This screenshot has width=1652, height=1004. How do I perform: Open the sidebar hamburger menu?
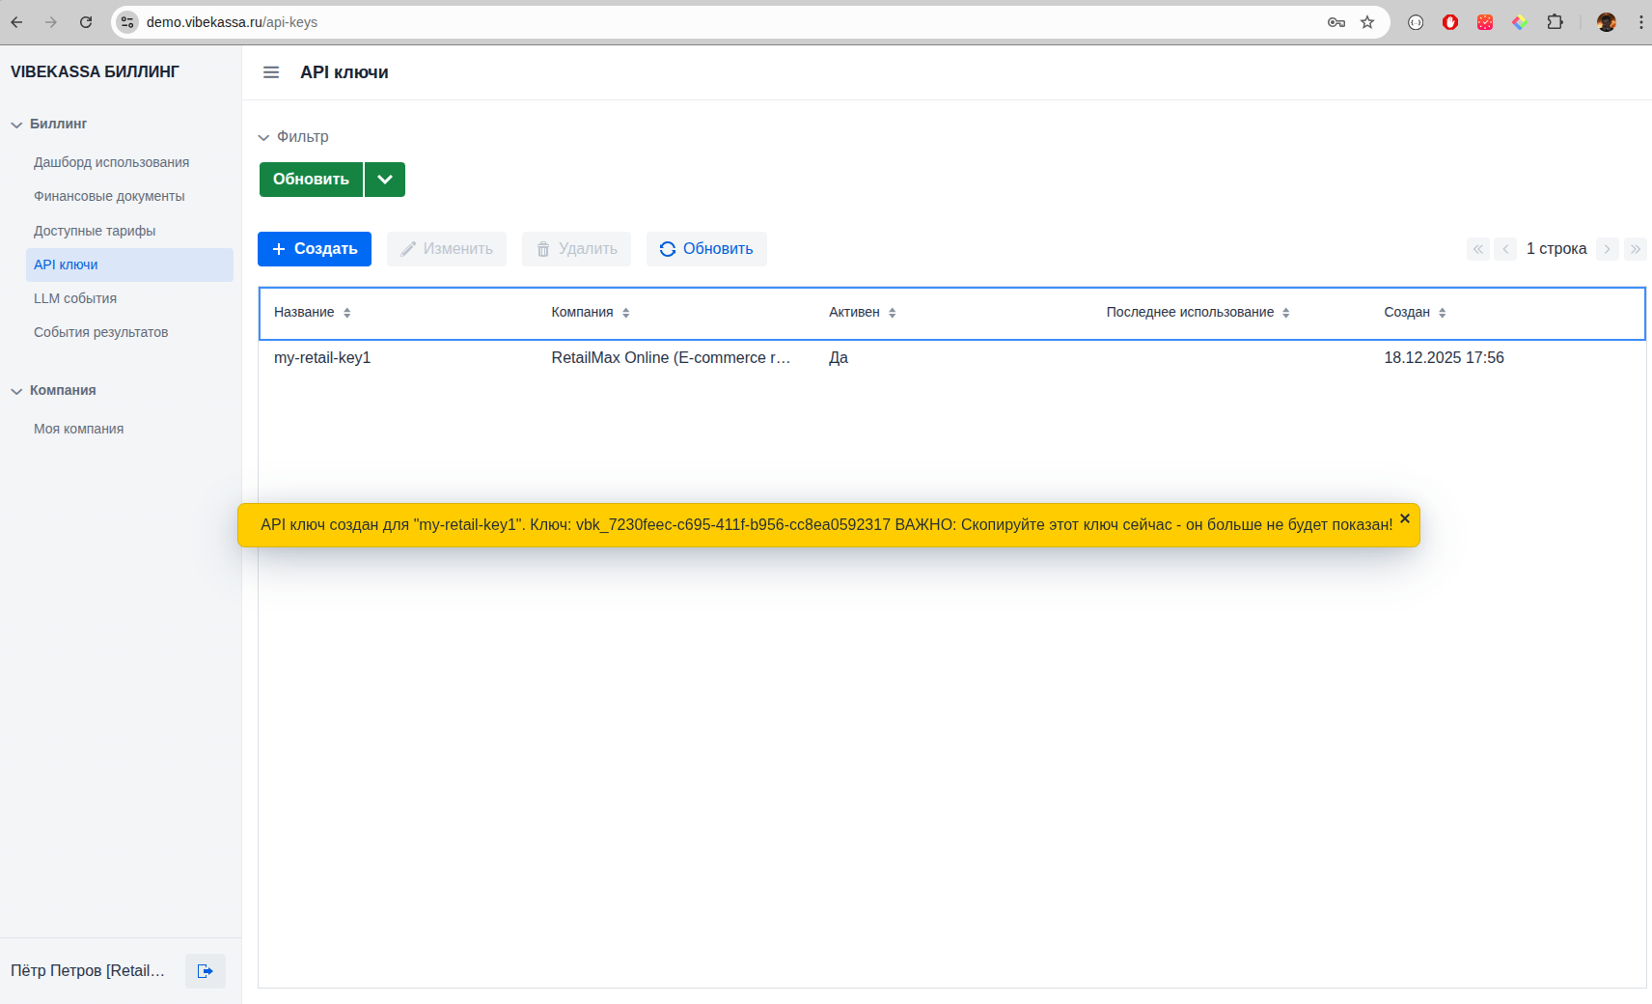click(x=271, y=72)
